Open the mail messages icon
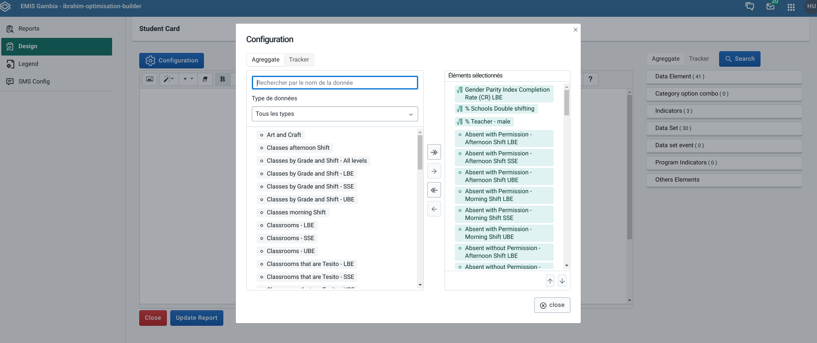The image size is (817, 343). pyautogui.click(x=770, y=6)
